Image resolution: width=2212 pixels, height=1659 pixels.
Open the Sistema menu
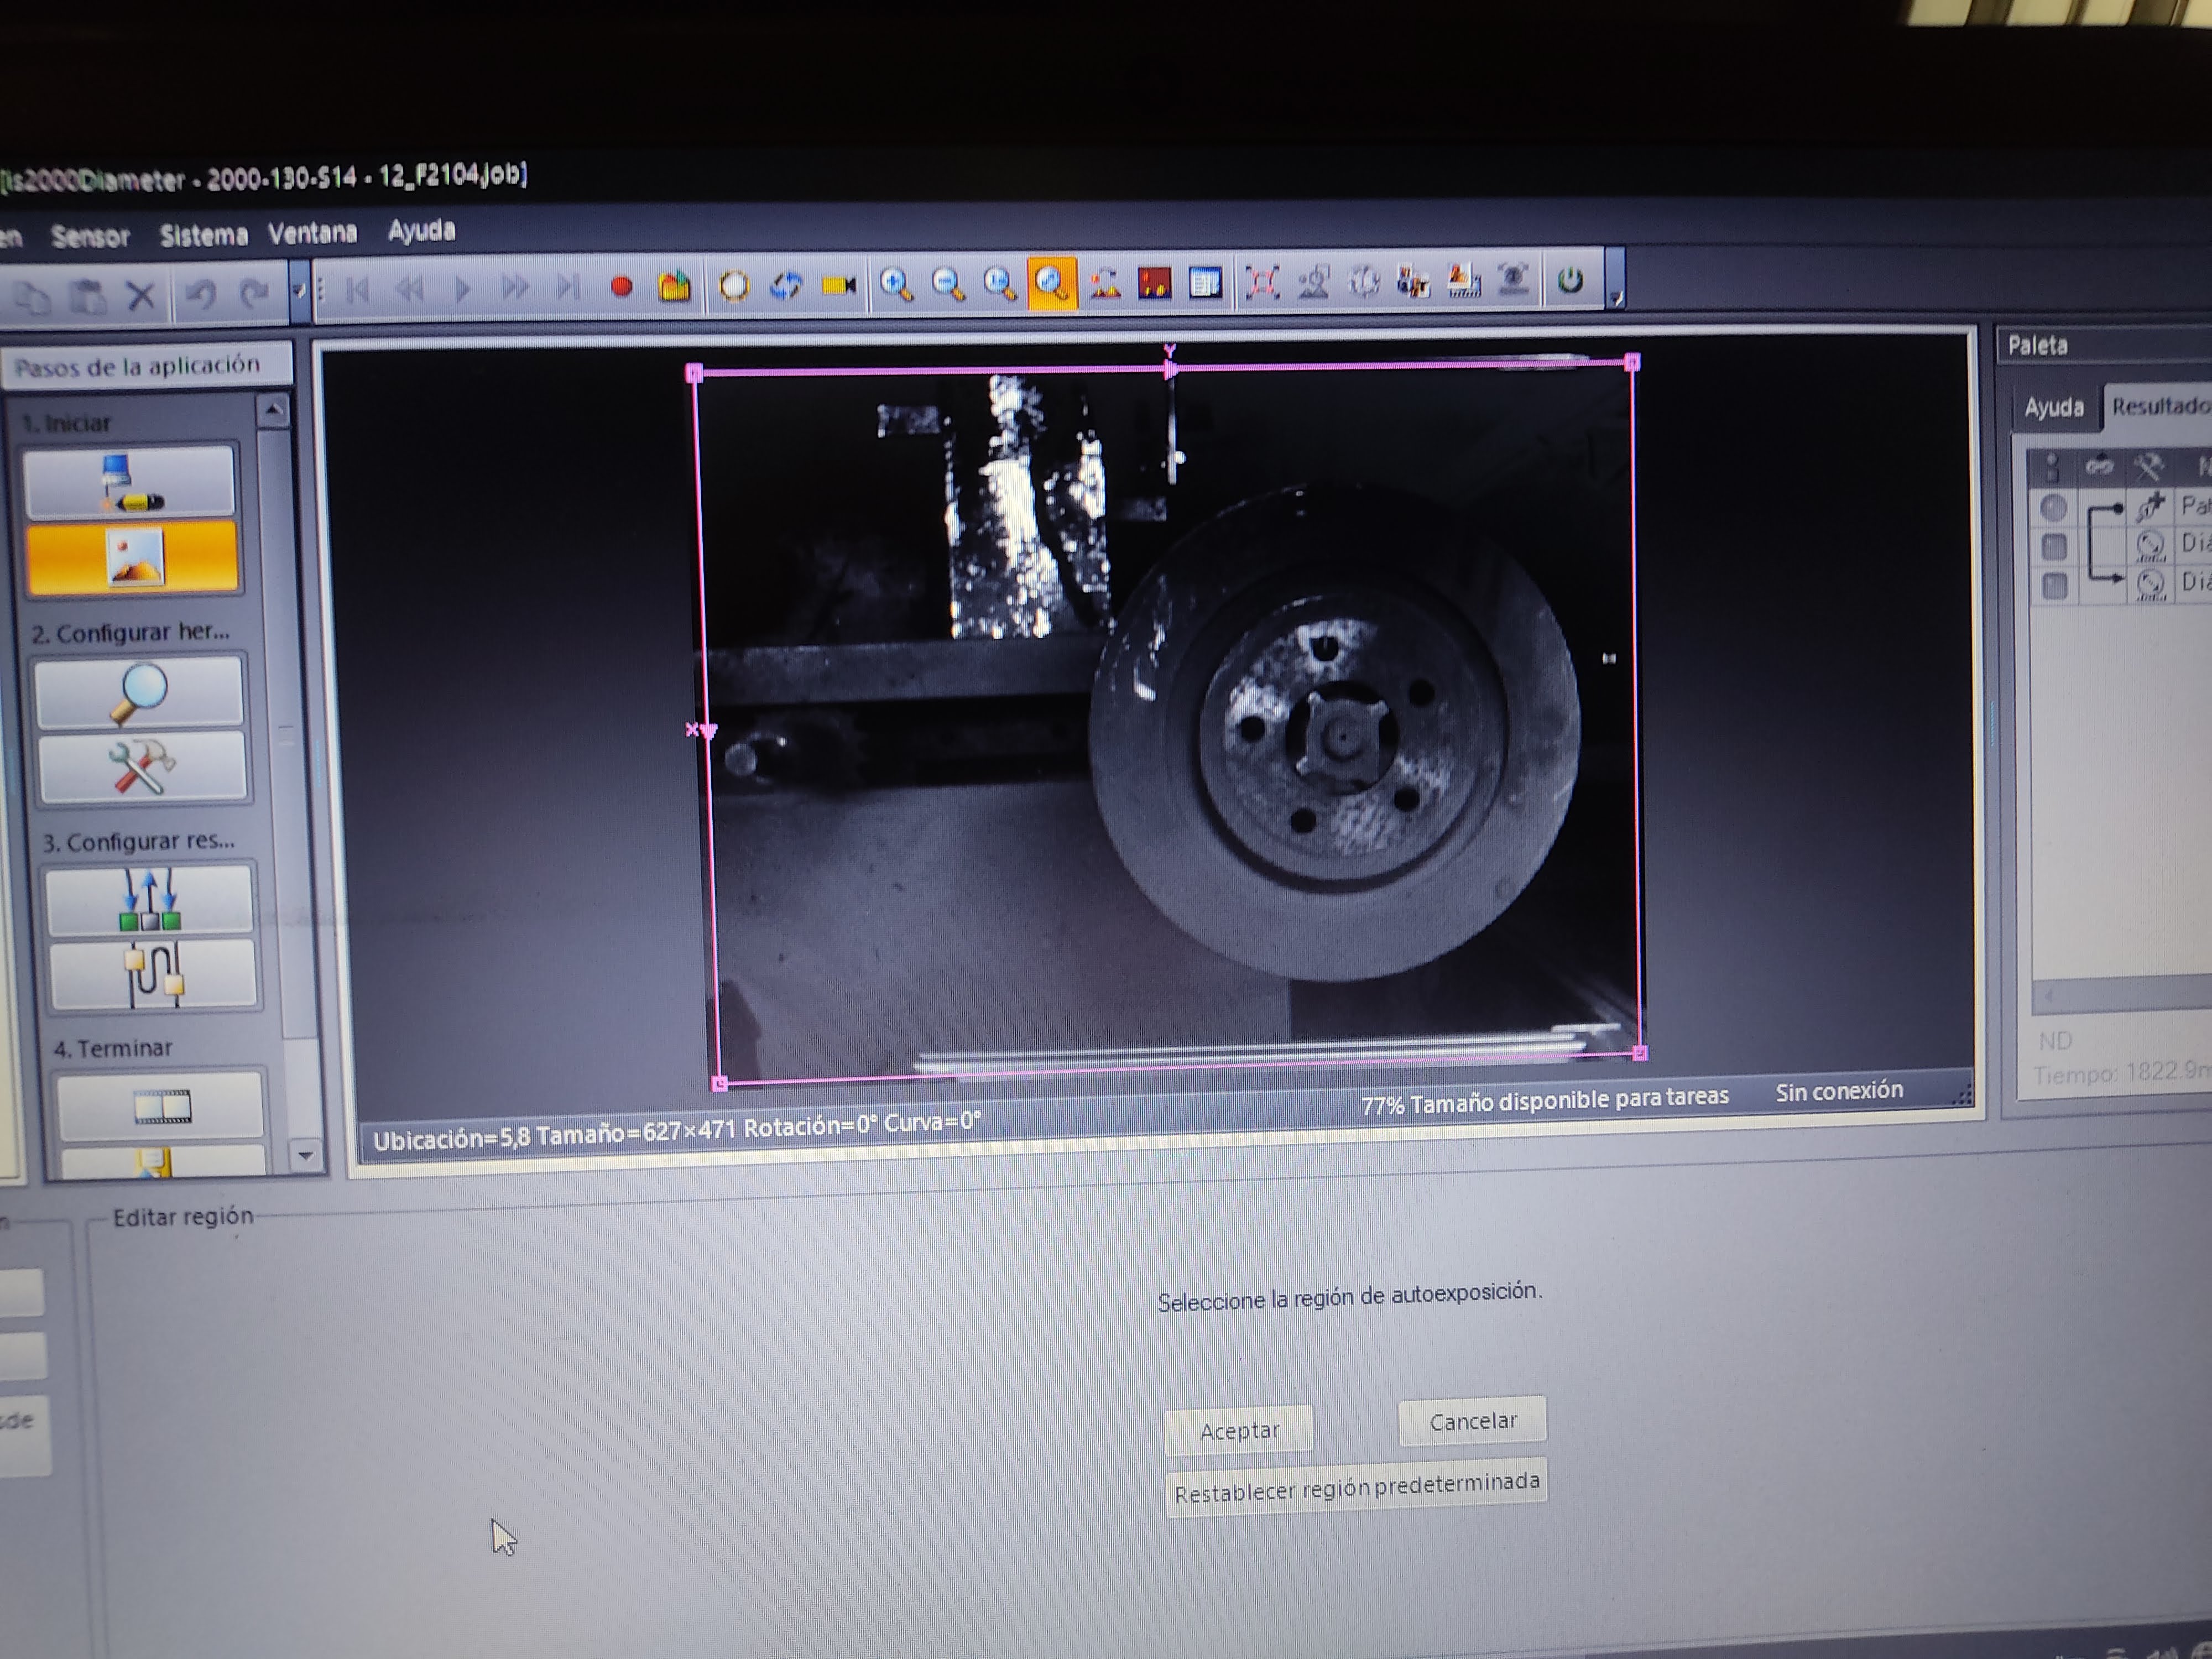[x=203, y=235]
